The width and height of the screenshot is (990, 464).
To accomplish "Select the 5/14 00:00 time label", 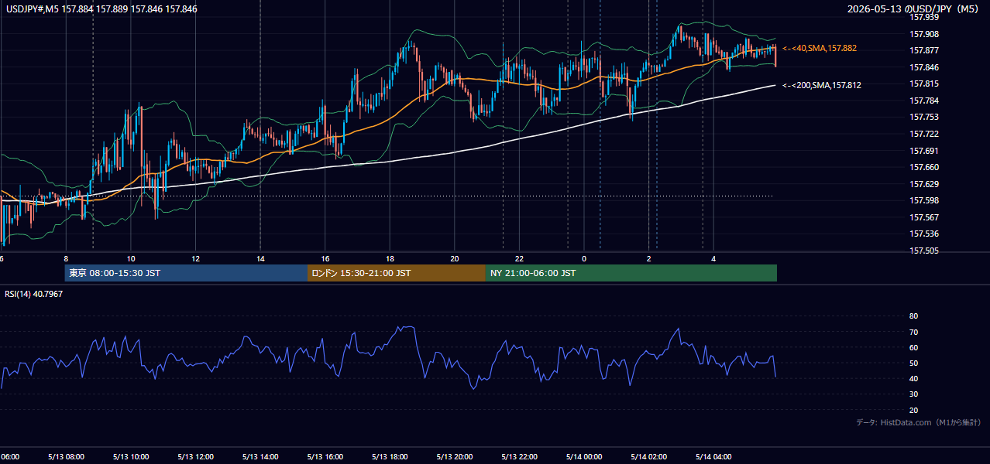I will (x=585, y=457).
